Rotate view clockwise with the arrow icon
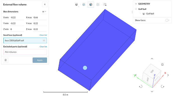The width and height of the screenshot is (173, 96). tap(162, 86)
